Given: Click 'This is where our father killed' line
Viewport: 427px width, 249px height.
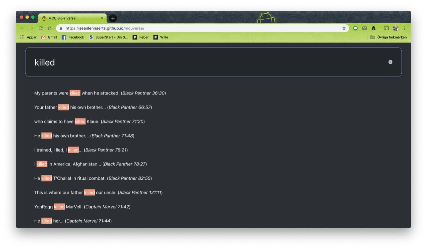Looking at the screenshot, I should (x=98, y=192).
